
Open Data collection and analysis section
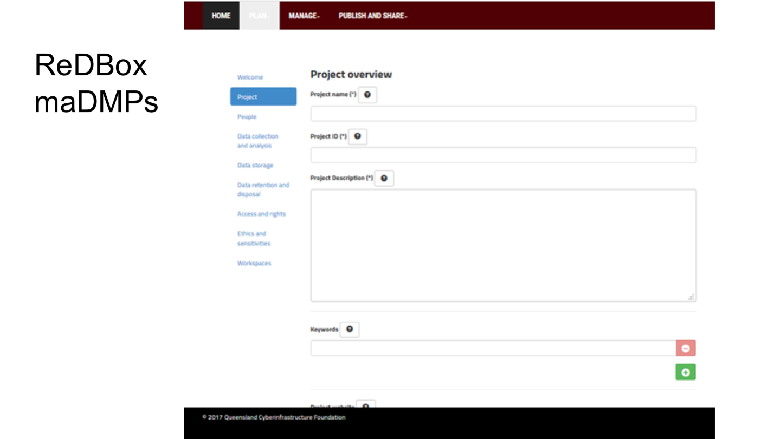tap(258, 141)
